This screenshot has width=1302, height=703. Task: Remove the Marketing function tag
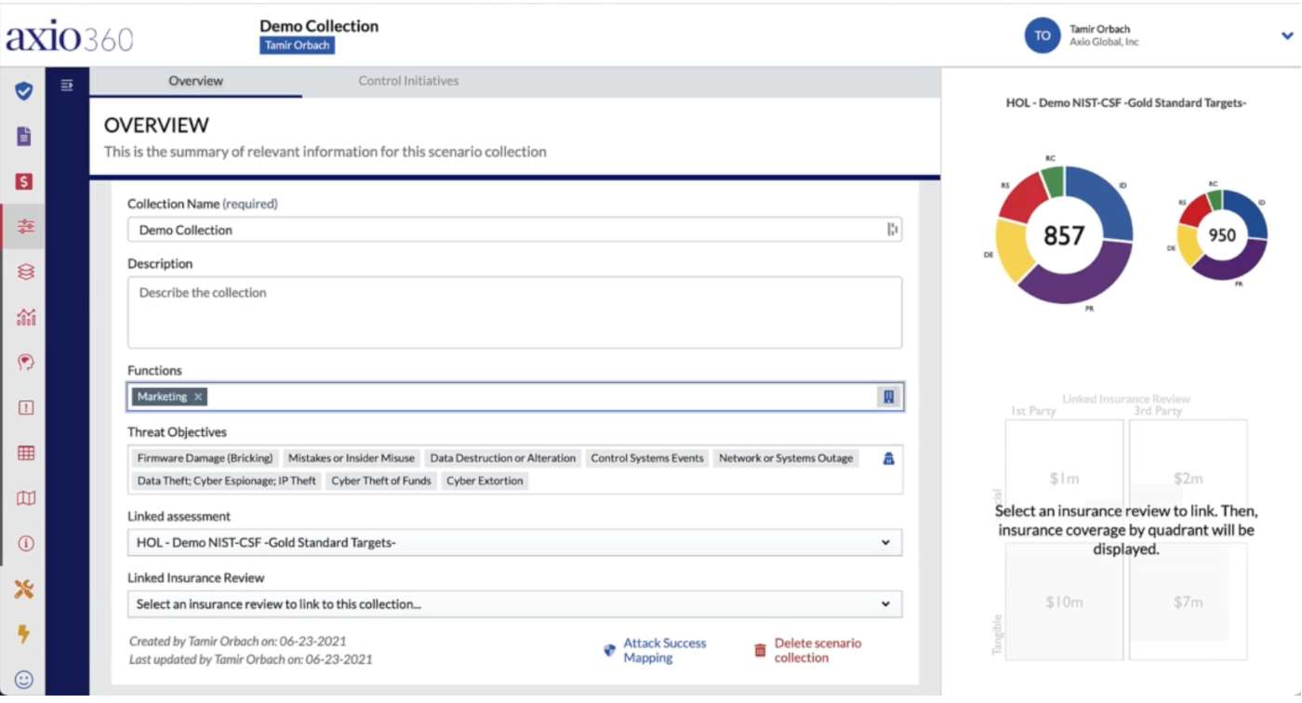click(x=198, y=397)
